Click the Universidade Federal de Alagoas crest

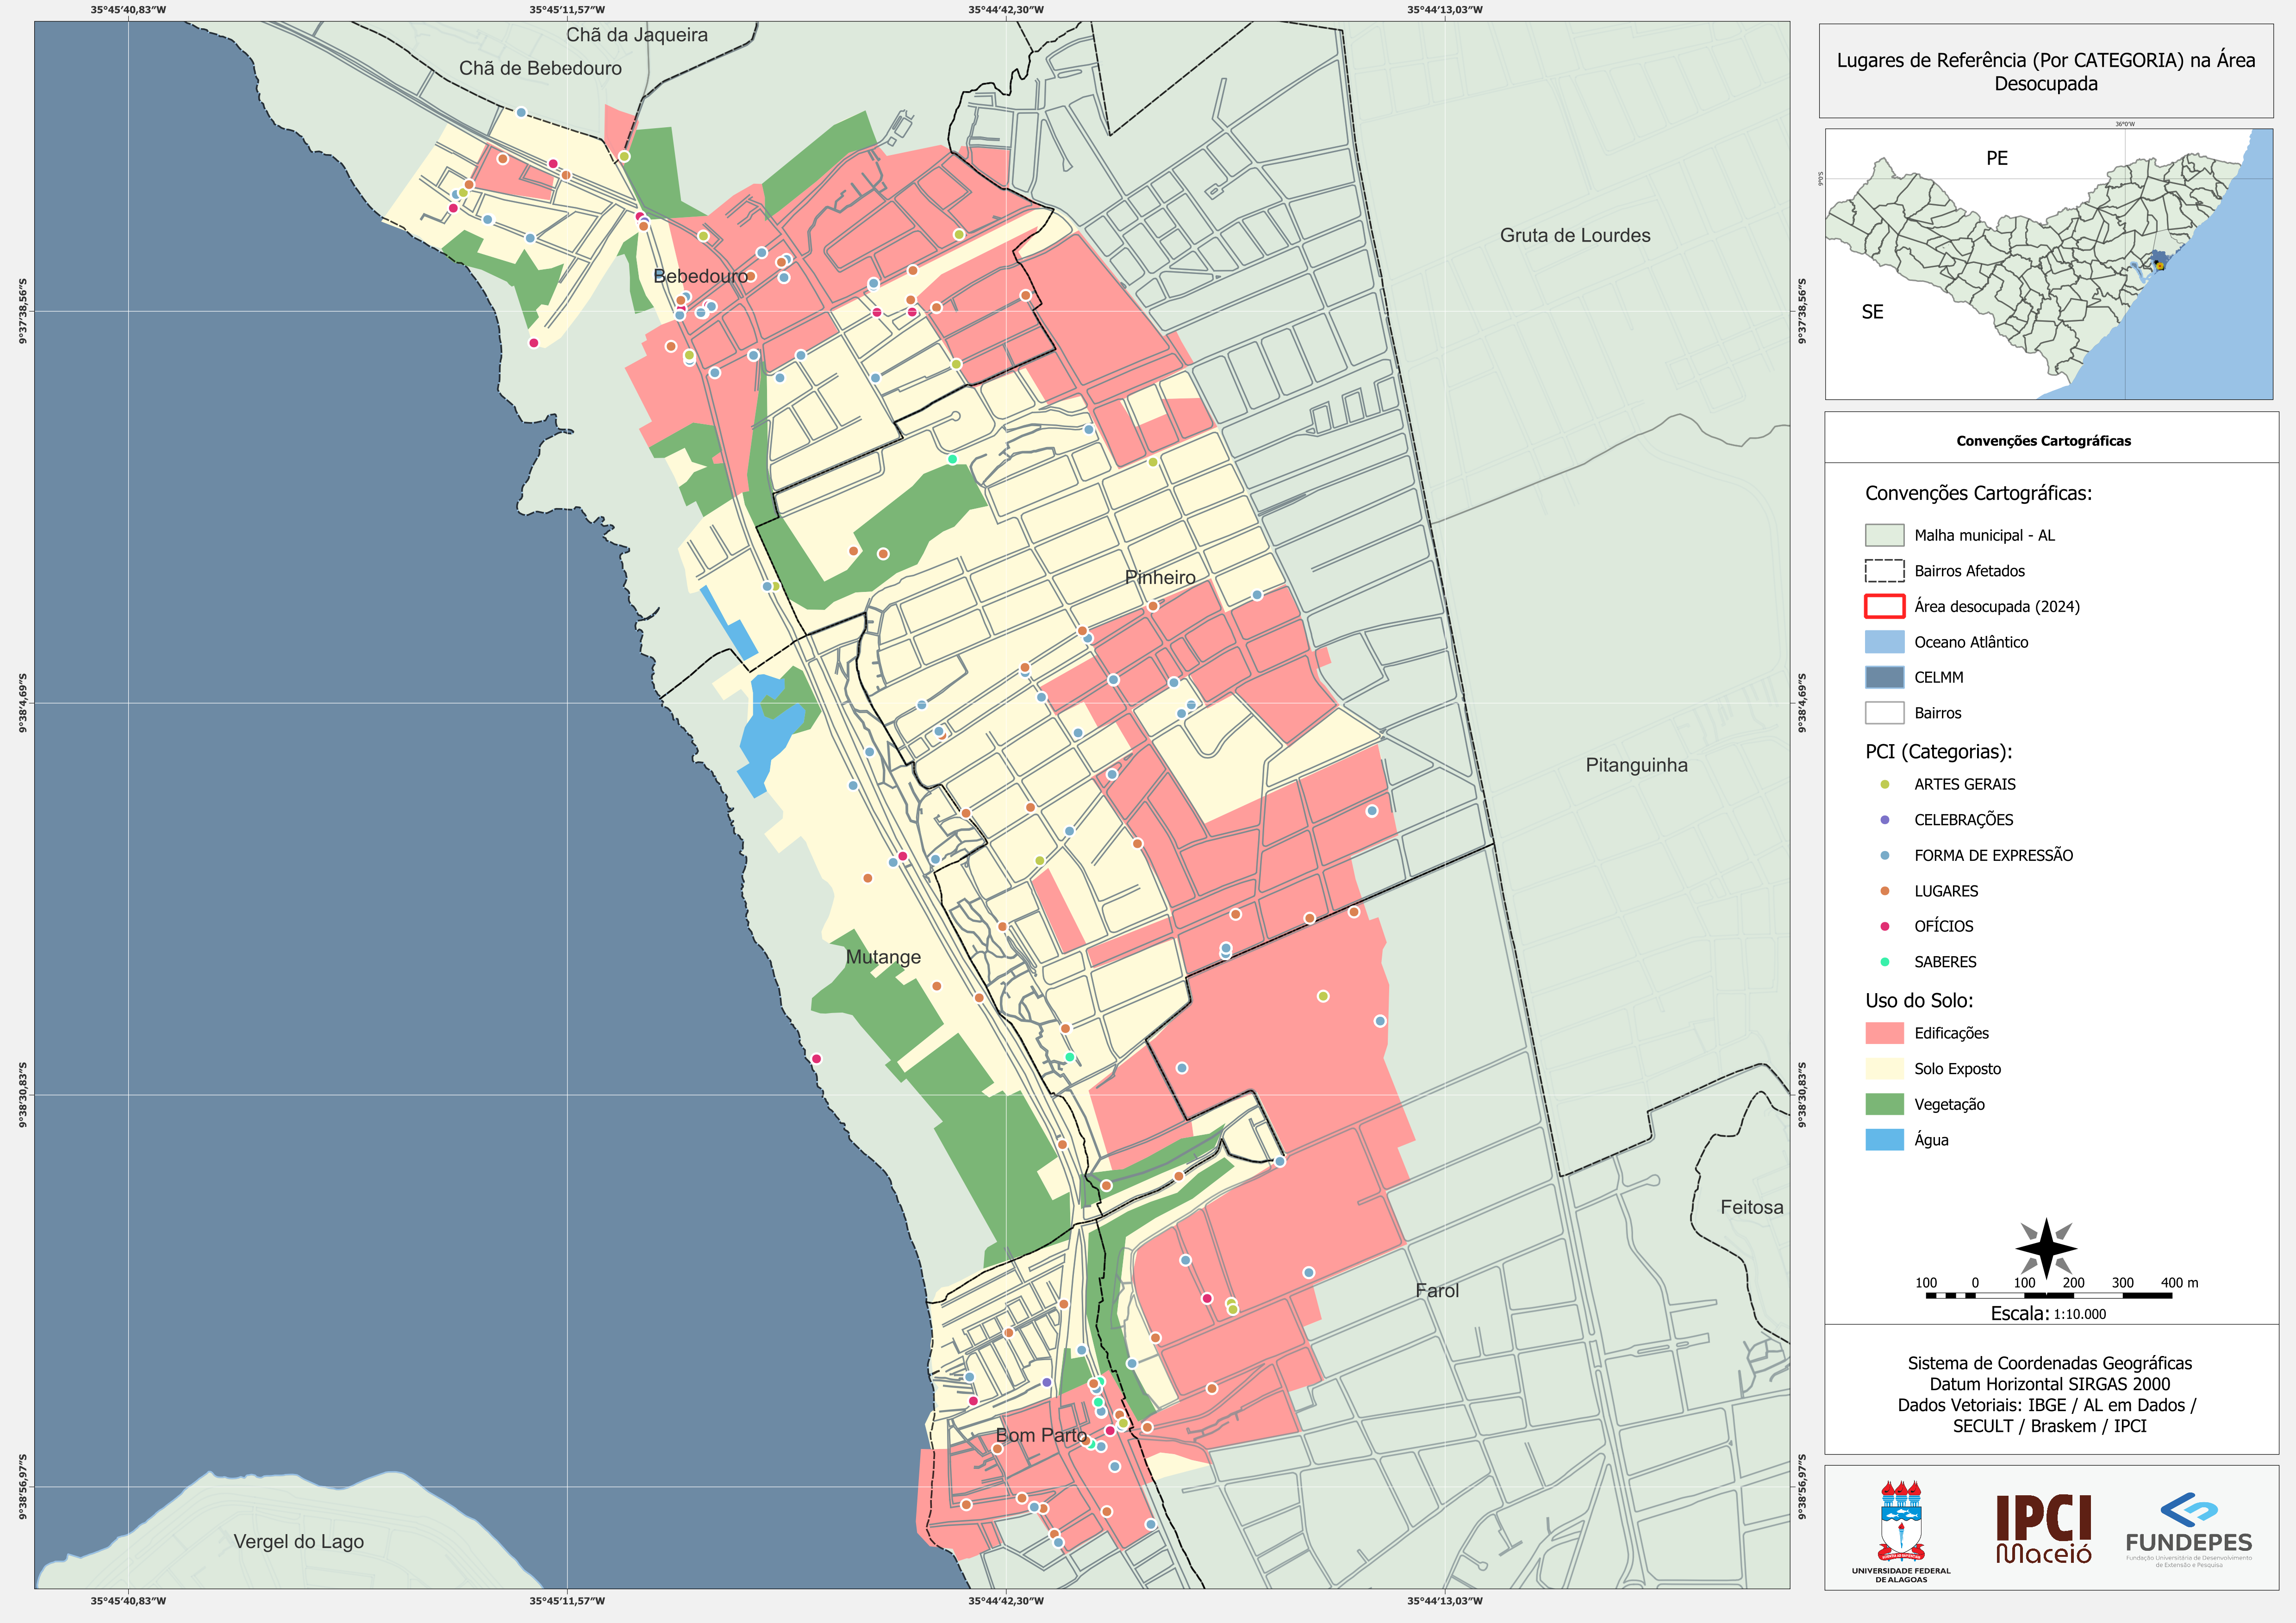[x=1901, y=1531]
